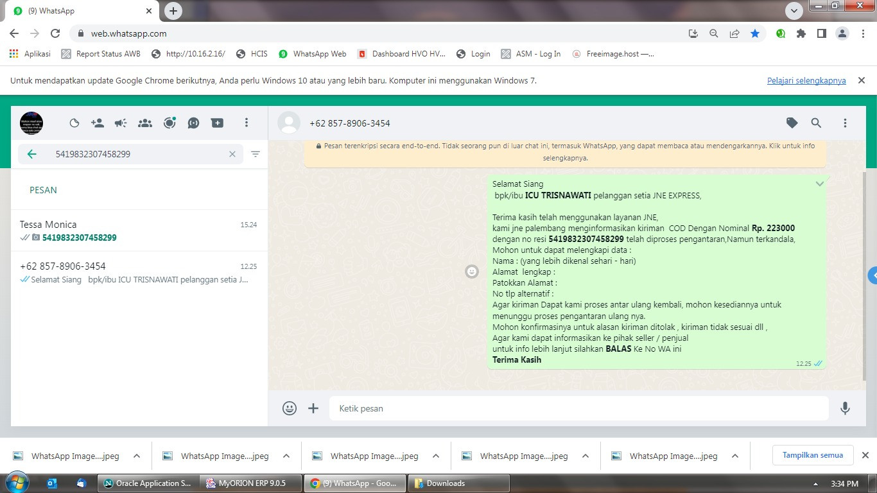This screenshot has height=493, width=877.
Task: Start a new chat
Action: (x=218, y=123)
